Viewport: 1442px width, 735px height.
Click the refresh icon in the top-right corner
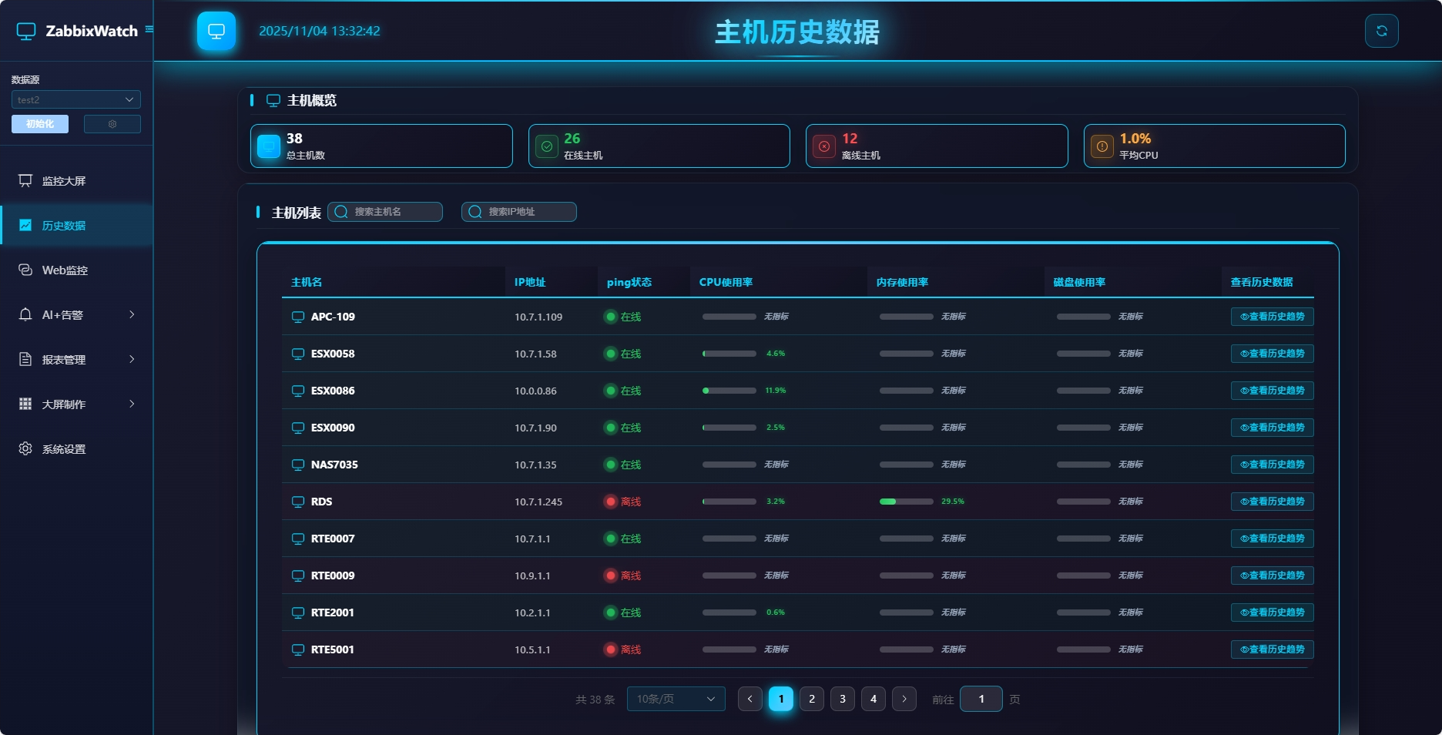point(1382,31)
